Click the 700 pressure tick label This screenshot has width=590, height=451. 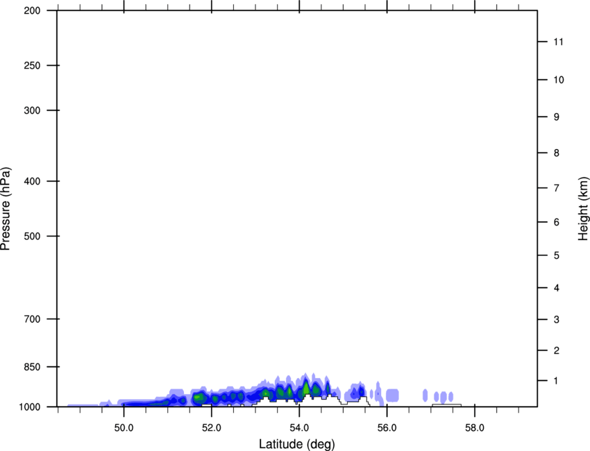tap(32, 319)
